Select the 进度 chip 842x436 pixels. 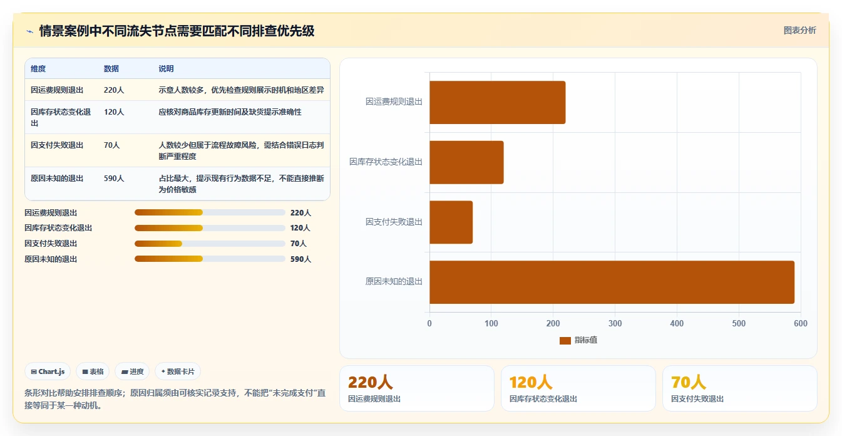(x=132, y=371)
